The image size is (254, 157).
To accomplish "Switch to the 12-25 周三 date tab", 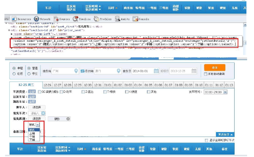I will 26,85.
